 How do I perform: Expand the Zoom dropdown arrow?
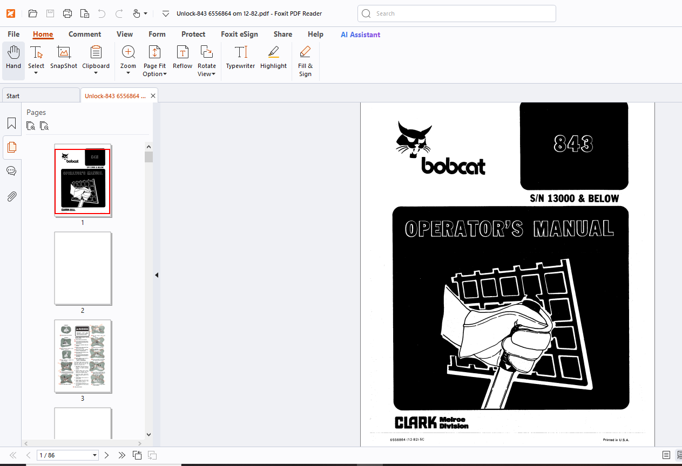pyautogui.click(x=128, y=73)
